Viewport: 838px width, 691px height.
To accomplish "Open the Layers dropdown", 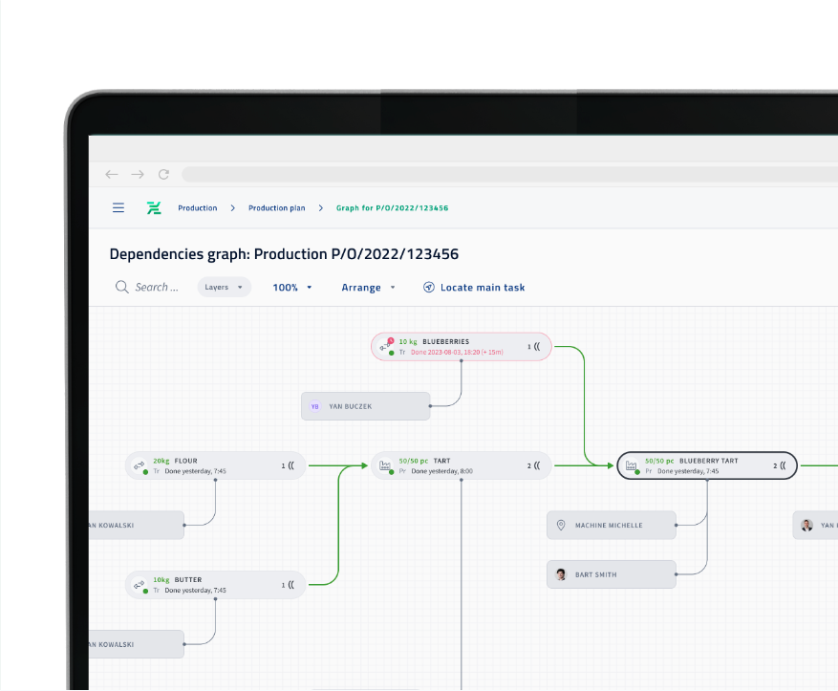I will [224, 287].
